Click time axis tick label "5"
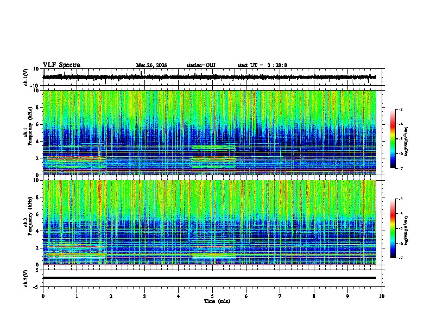The height and width of the screenshot is (332, 430). pyautogui.click(x=212, y=296)
